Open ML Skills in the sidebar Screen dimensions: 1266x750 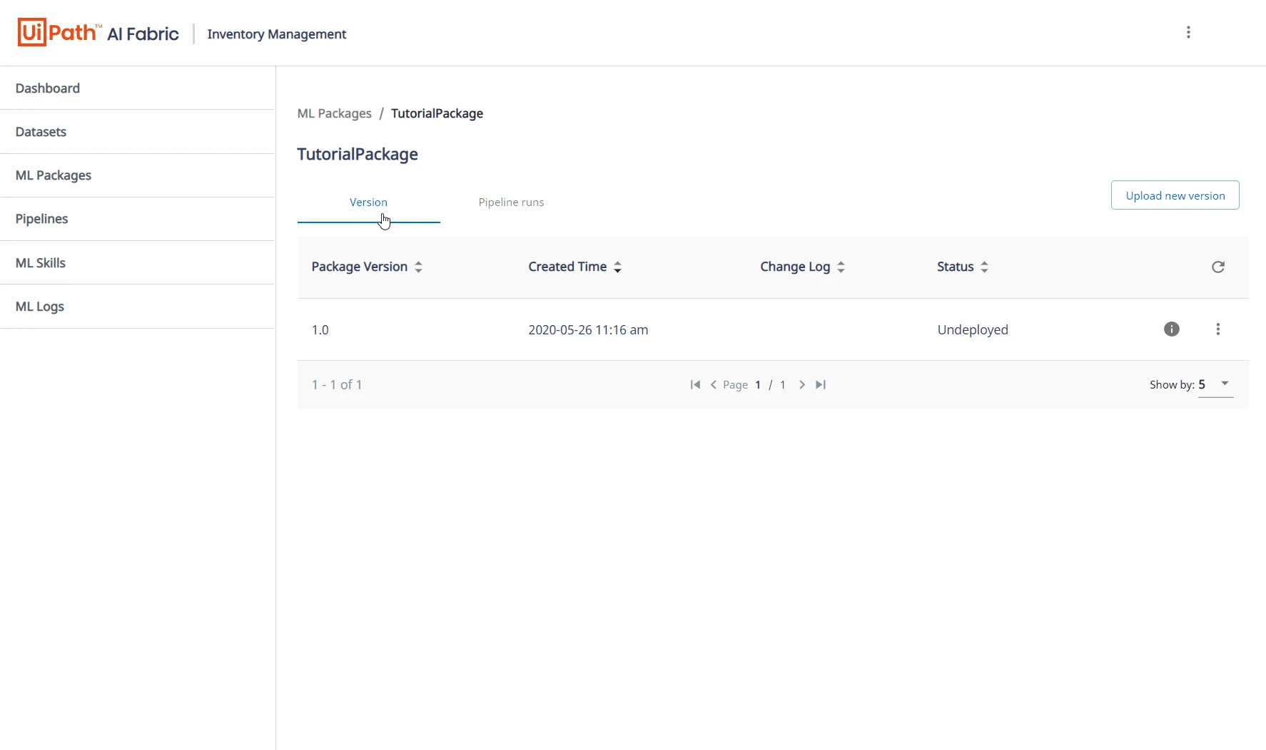pos(137,263)
